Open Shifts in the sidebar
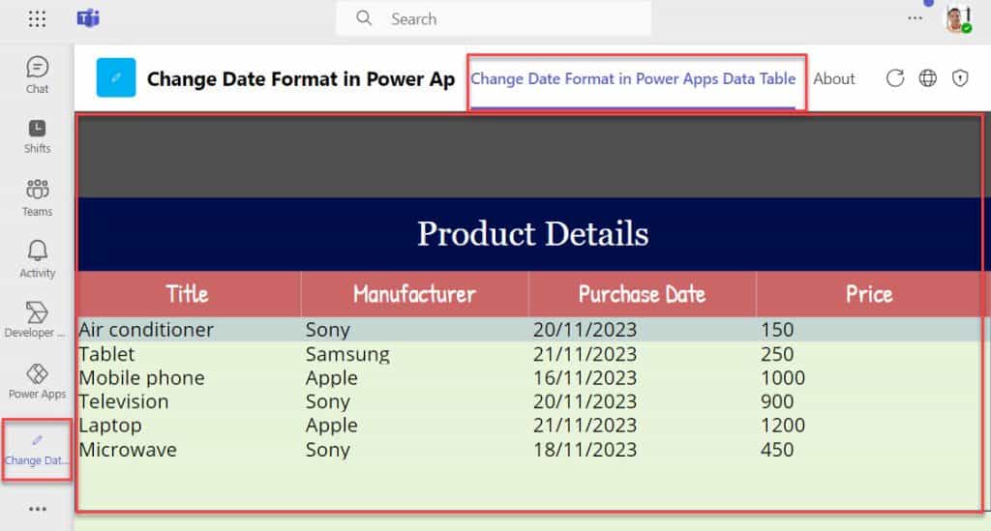The width and height of the screenshot is (991, 531). tap(38, 136)
